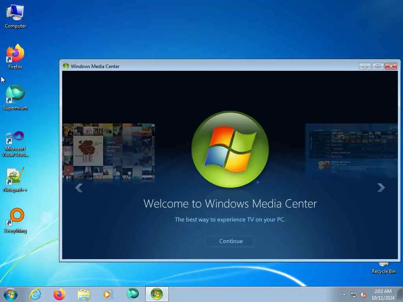Select the Notepad++ desktop shortcut
Screen dimensions: 403x302
coord(15,180)
